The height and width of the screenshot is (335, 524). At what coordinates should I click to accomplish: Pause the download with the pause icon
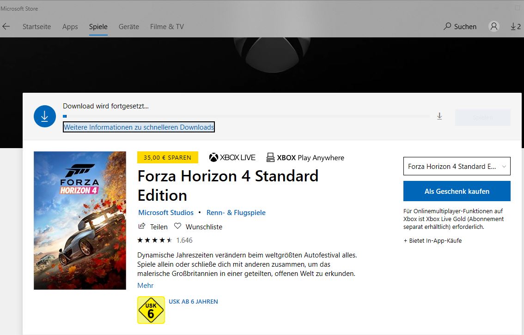click(x=439, y=117)
